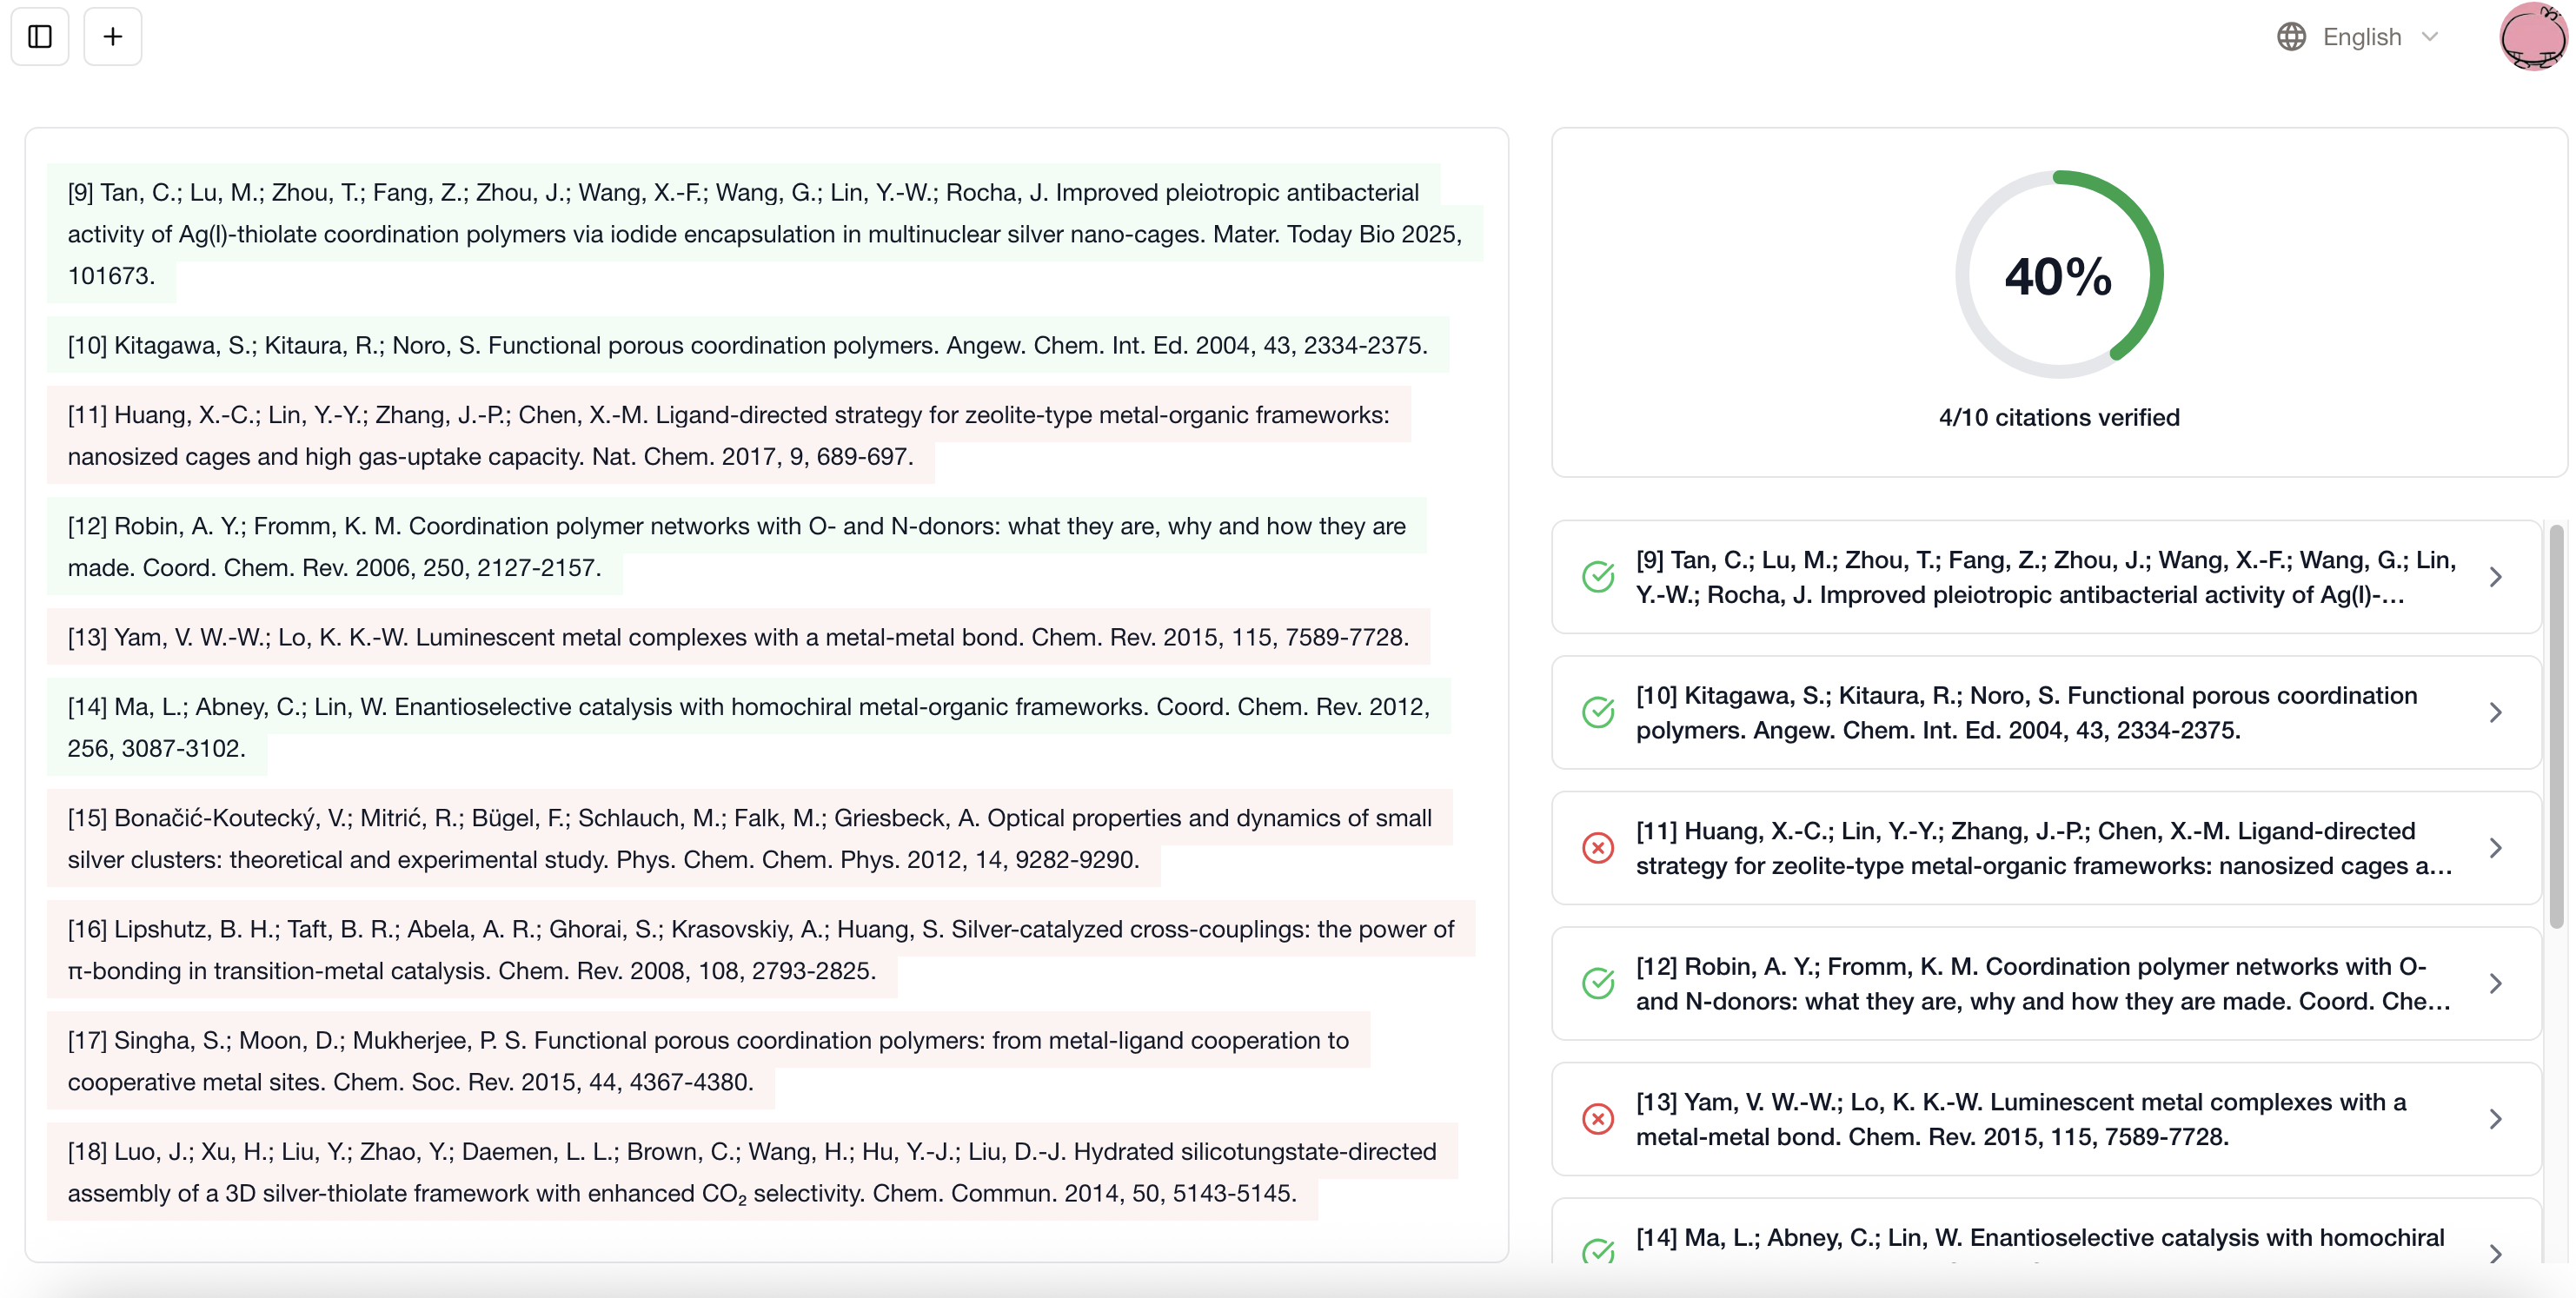This screenshot has height=1298, width=2576.
Task: Expand result card [13] Yam chevron
Action: coord(2496,1119)
